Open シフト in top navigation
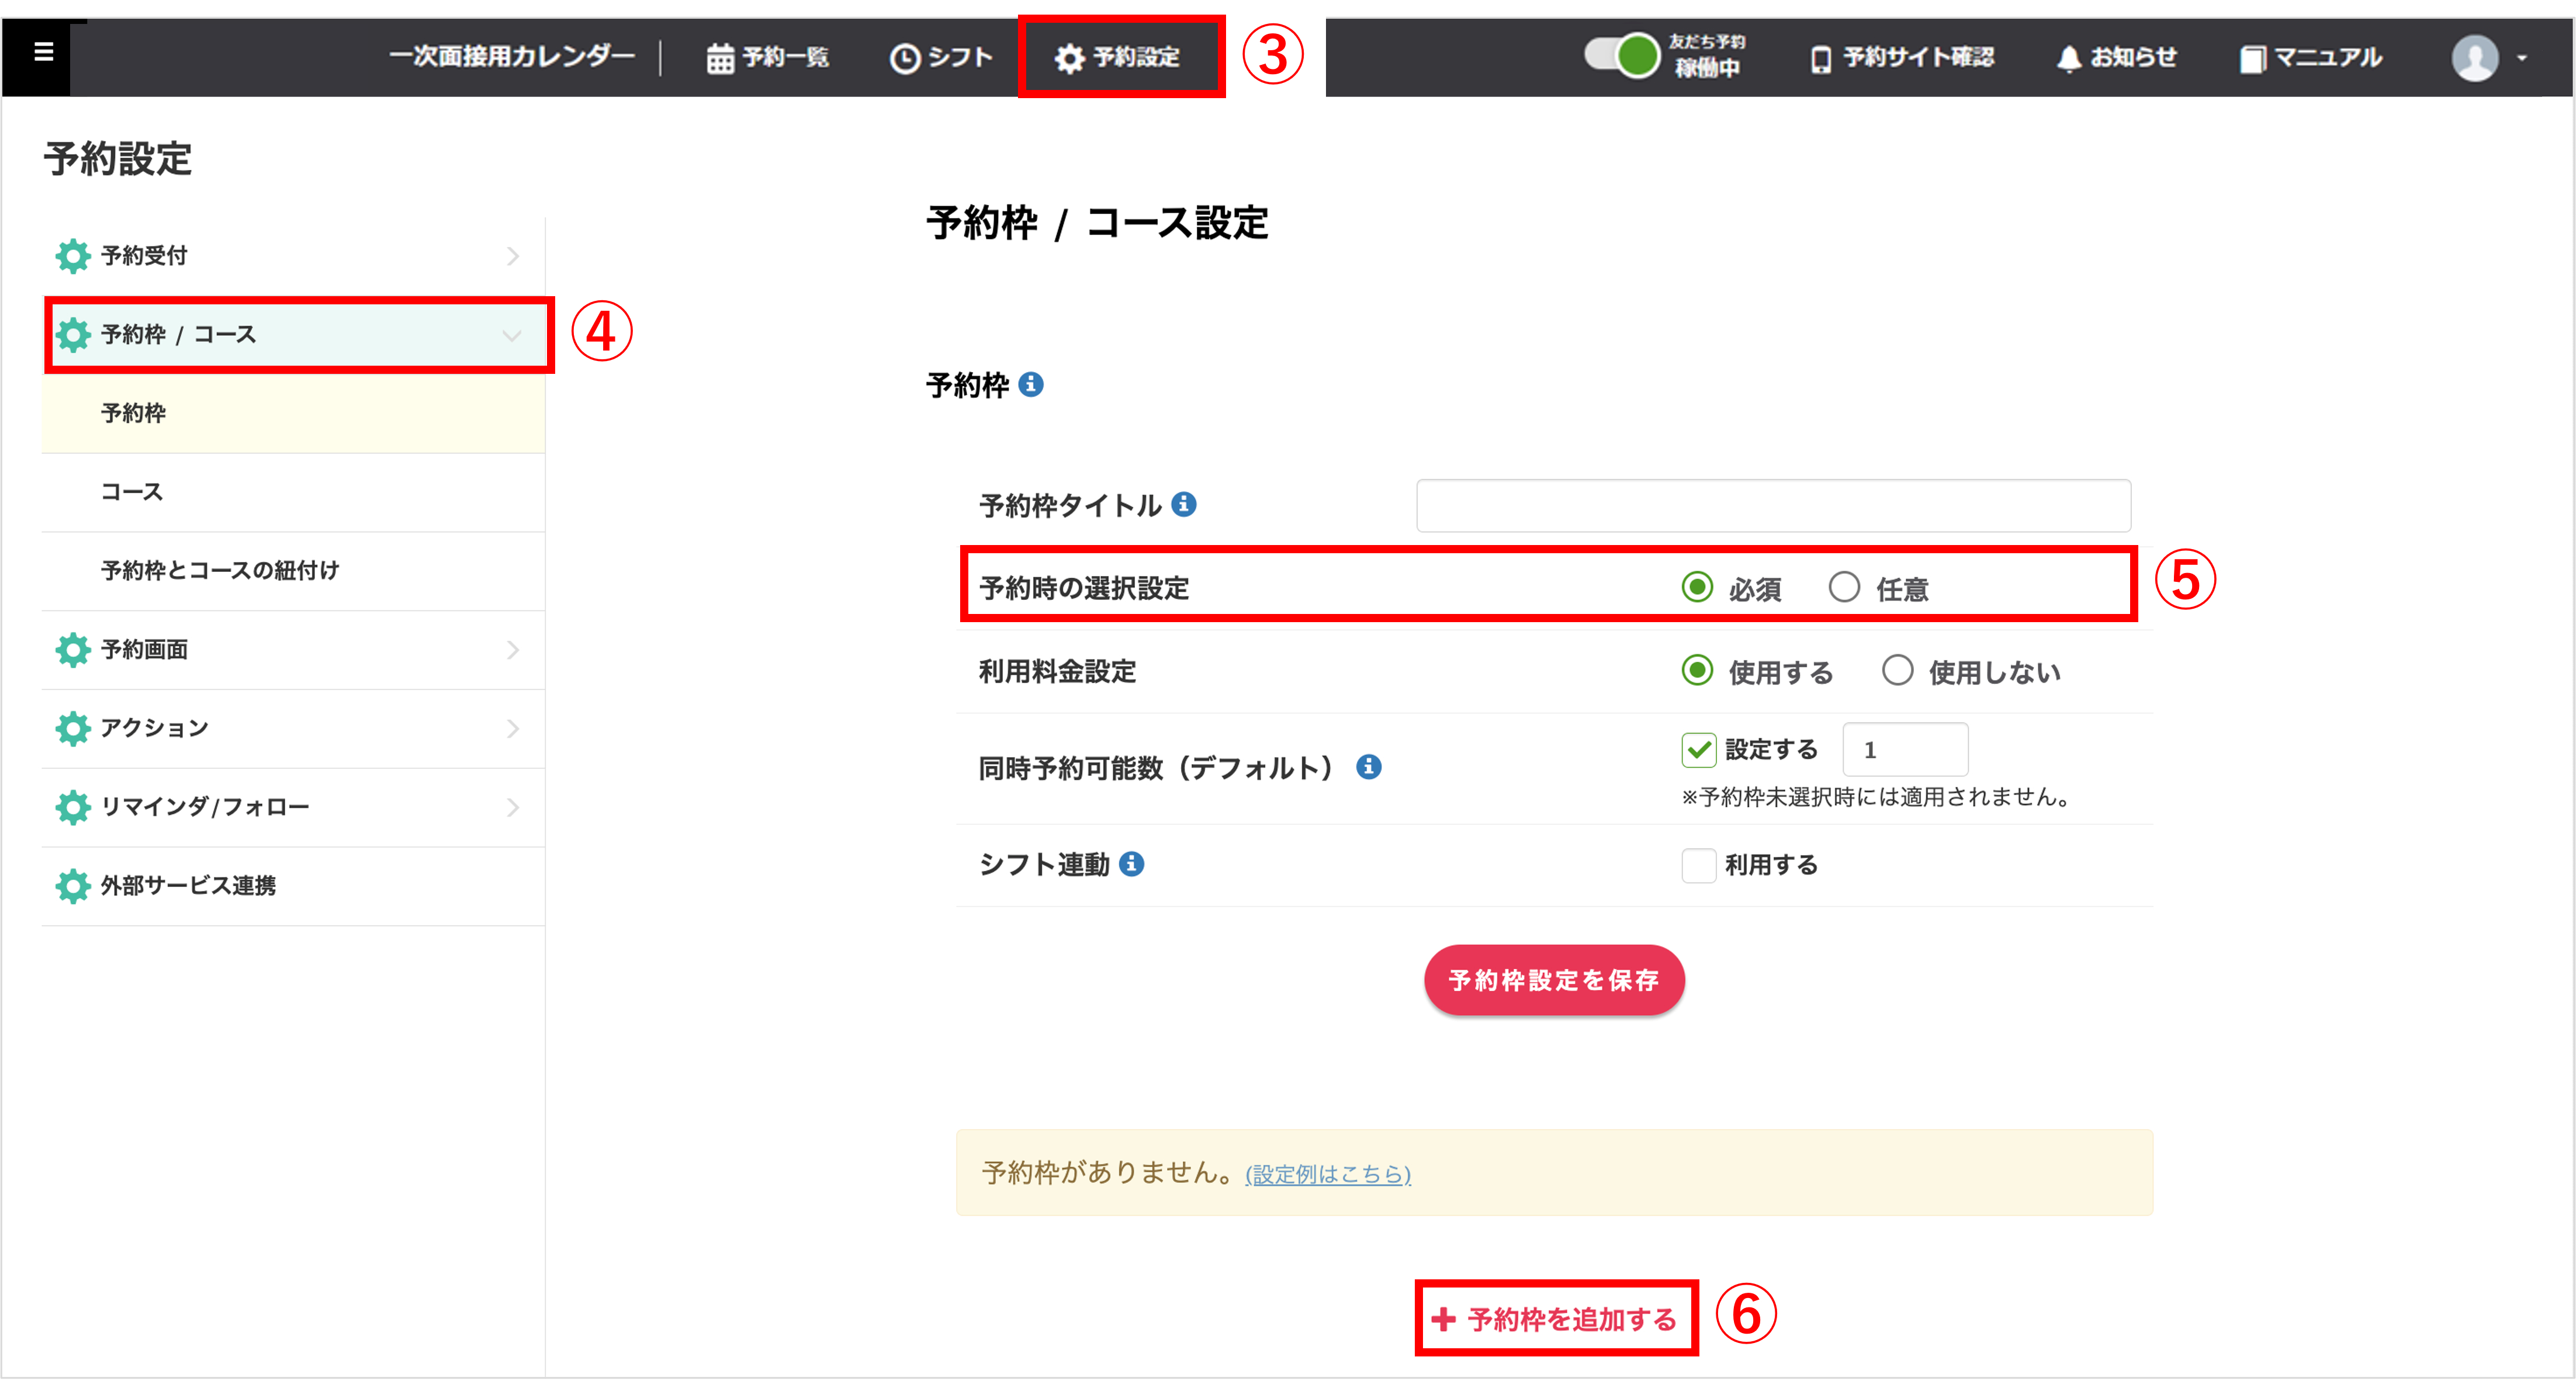Viewport: 2576px width, 1395px height. click(x=941, y=58)
